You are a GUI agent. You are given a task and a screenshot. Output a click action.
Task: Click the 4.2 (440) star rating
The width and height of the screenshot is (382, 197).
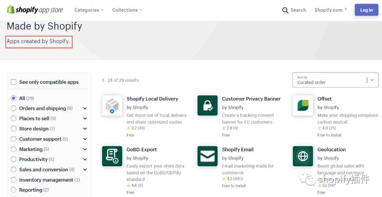(232, 179)
